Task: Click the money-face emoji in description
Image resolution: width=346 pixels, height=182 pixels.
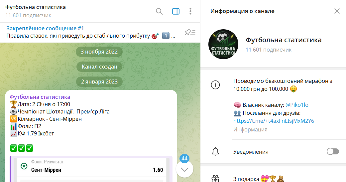Action: pos(293,89)
